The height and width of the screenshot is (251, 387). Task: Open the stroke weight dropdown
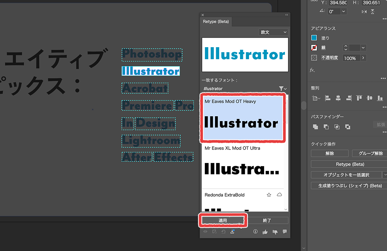363,48
